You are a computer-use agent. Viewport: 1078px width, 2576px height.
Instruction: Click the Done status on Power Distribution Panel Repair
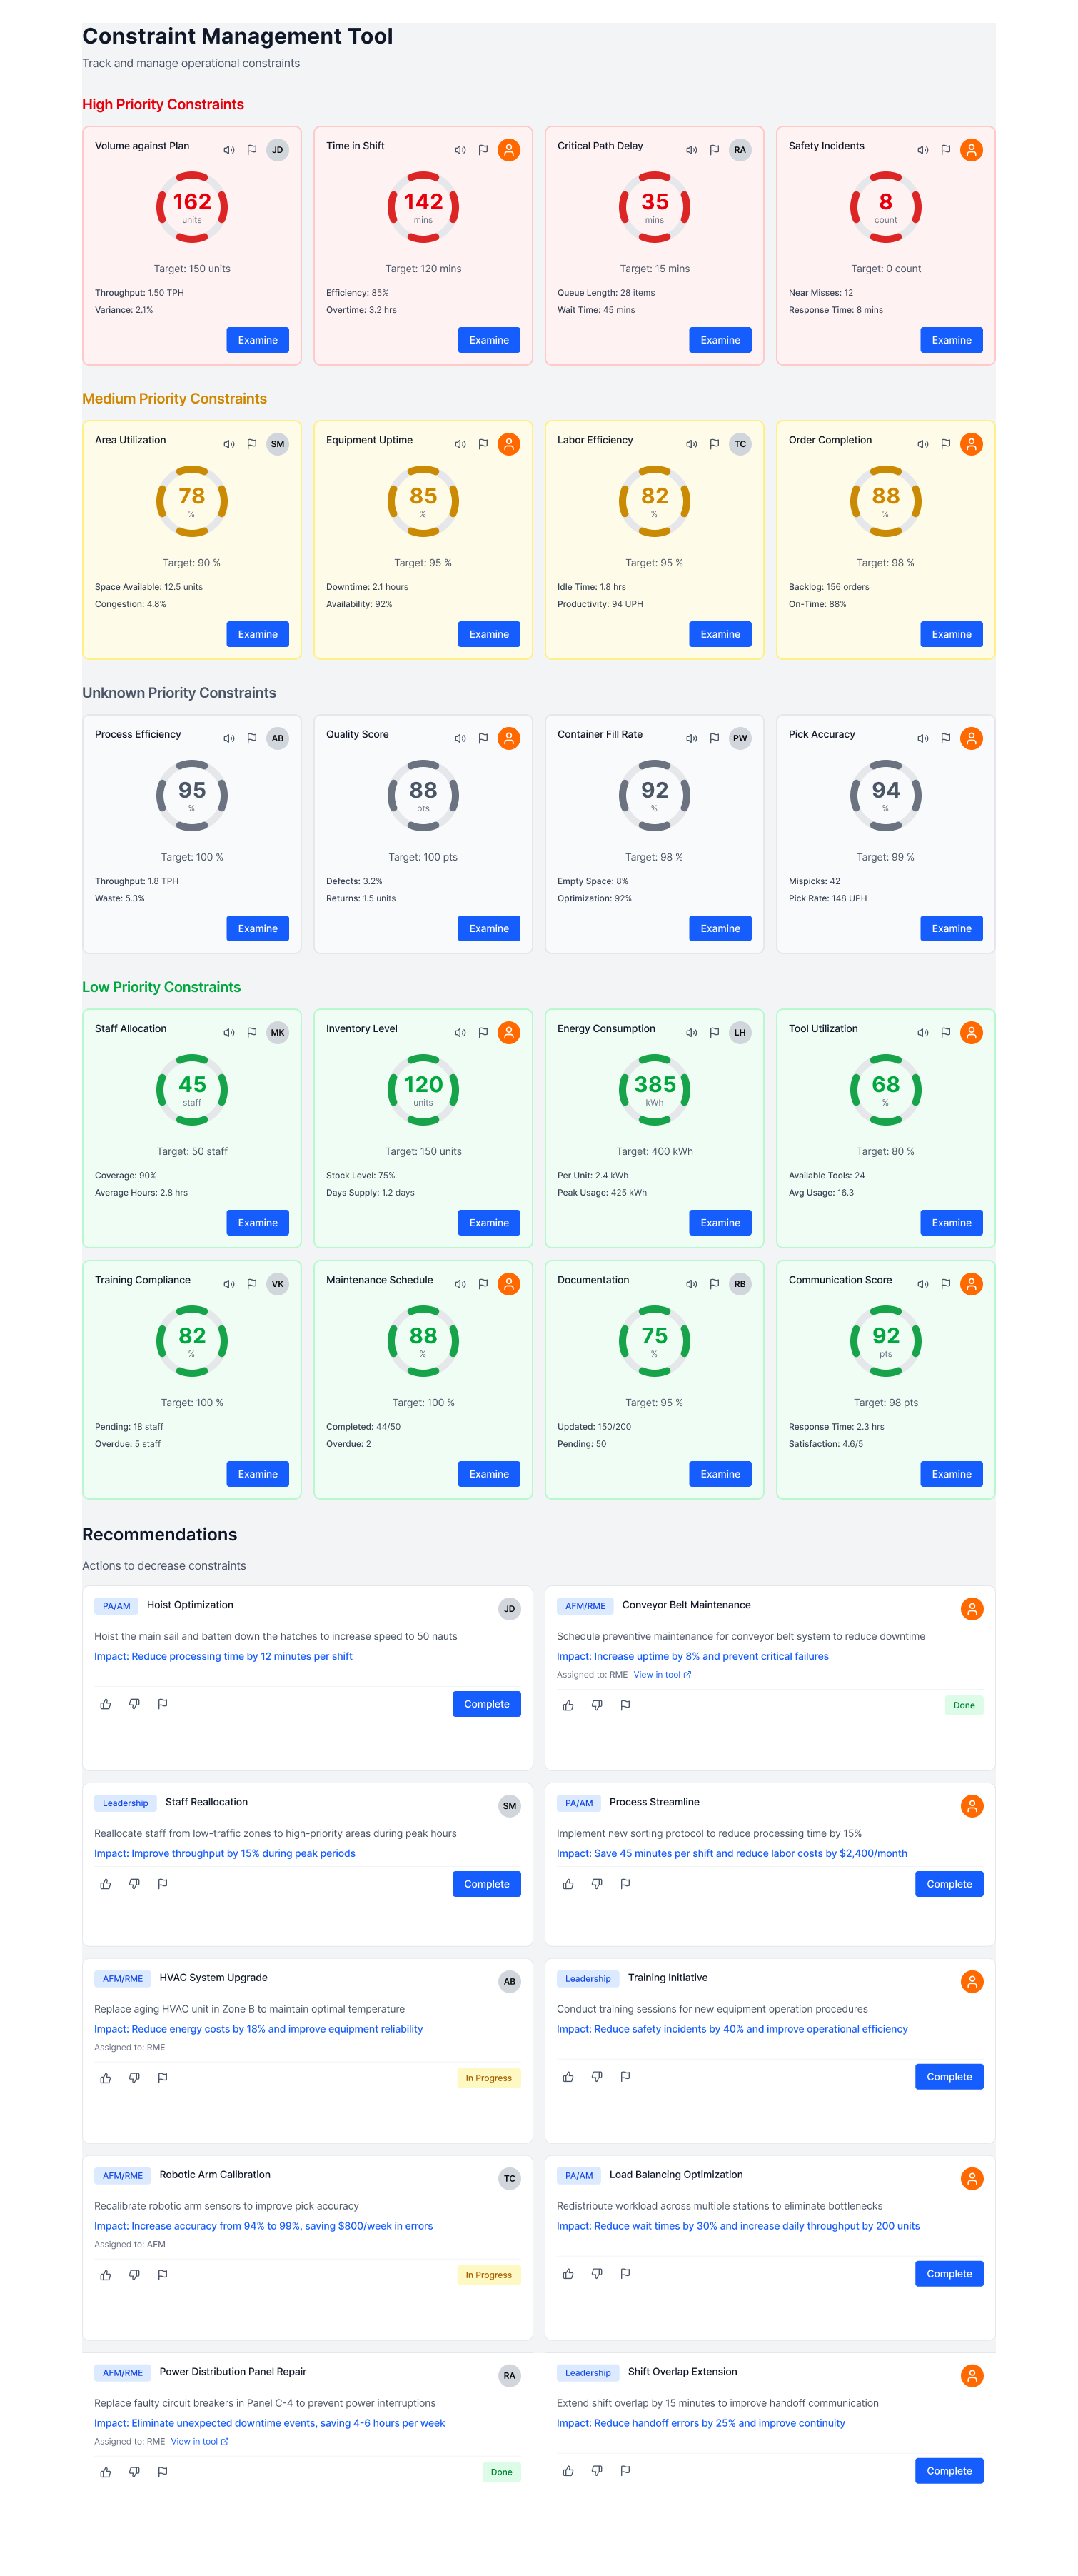click(501, 2472)
